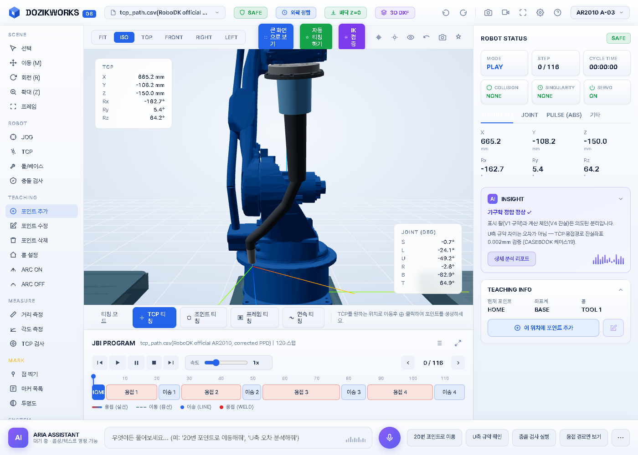
Task: Expand the JBI PROGRAM panel with arrows icon
Action: (458, 343)
